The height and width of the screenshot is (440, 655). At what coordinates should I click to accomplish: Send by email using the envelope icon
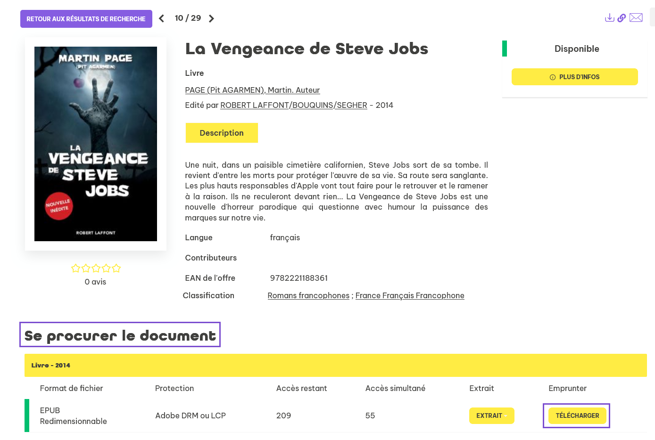[x=636, y=18]
